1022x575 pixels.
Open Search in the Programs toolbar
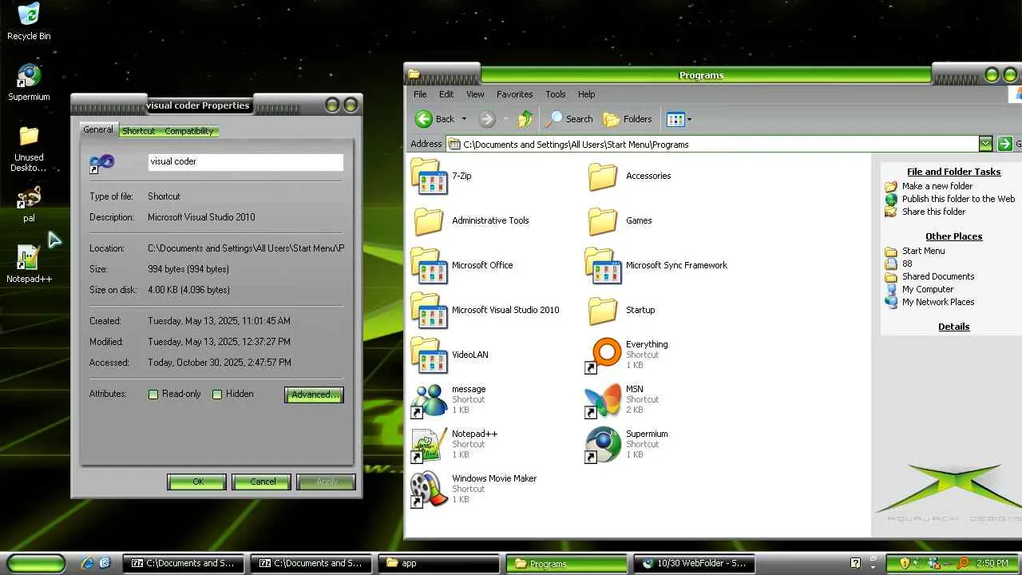coord(569,119)
